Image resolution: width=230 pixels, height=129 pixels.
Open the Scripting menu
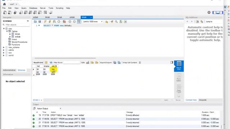coord(60,8)
